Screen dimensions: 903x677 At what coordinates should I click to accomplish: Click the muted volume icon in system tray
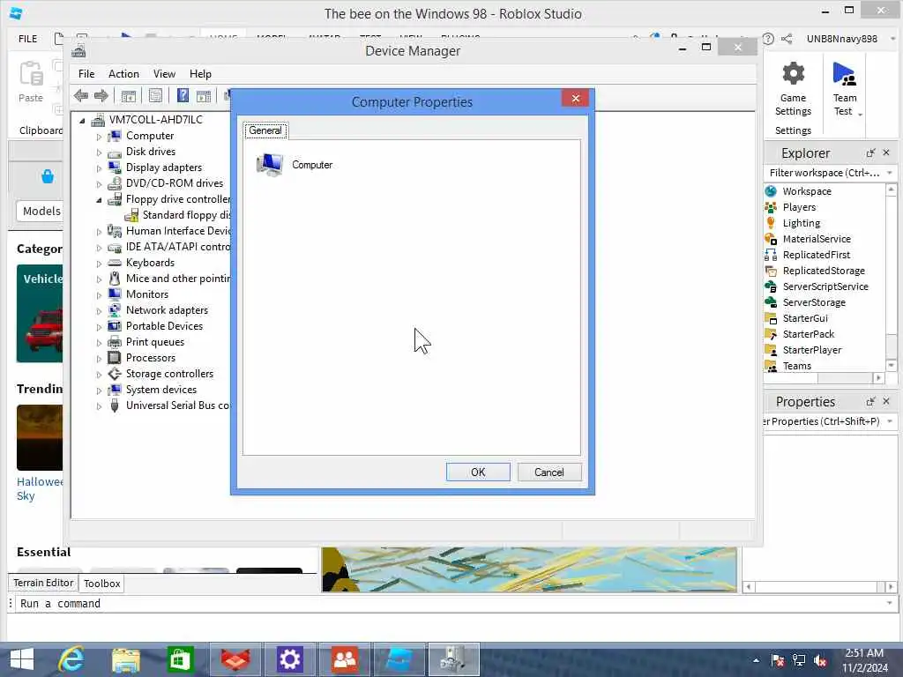click(x=820, y=661)
